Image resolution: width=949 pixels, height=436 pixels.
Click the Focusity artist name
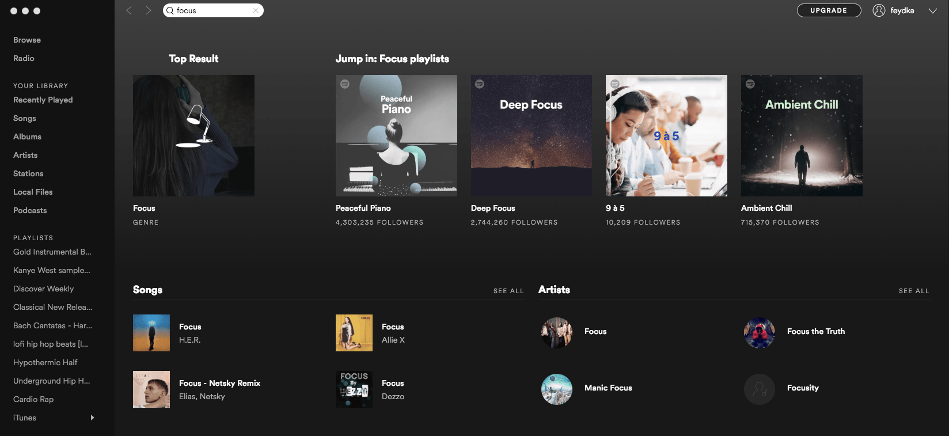click(x=803, y=388)
